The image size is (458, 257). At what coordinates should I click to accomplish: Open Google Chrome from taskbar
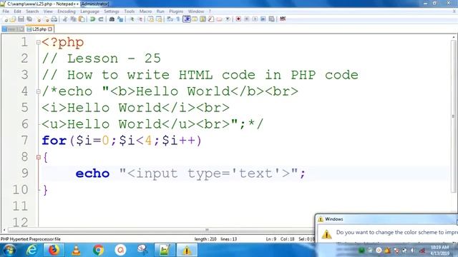pyautogui.click(x=98, y=250)
